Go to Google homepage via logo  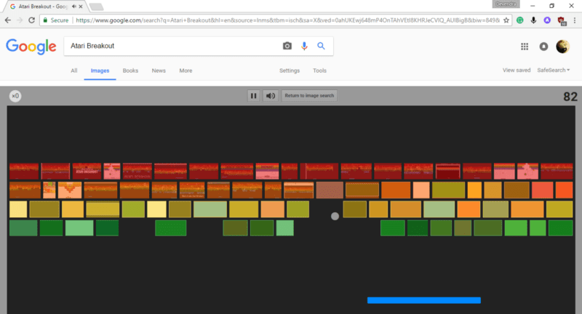pos(31,47)
